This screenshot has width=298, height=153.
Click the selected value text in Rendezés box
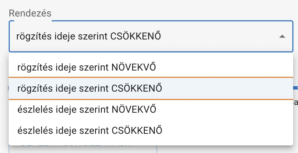pos(89,36)
